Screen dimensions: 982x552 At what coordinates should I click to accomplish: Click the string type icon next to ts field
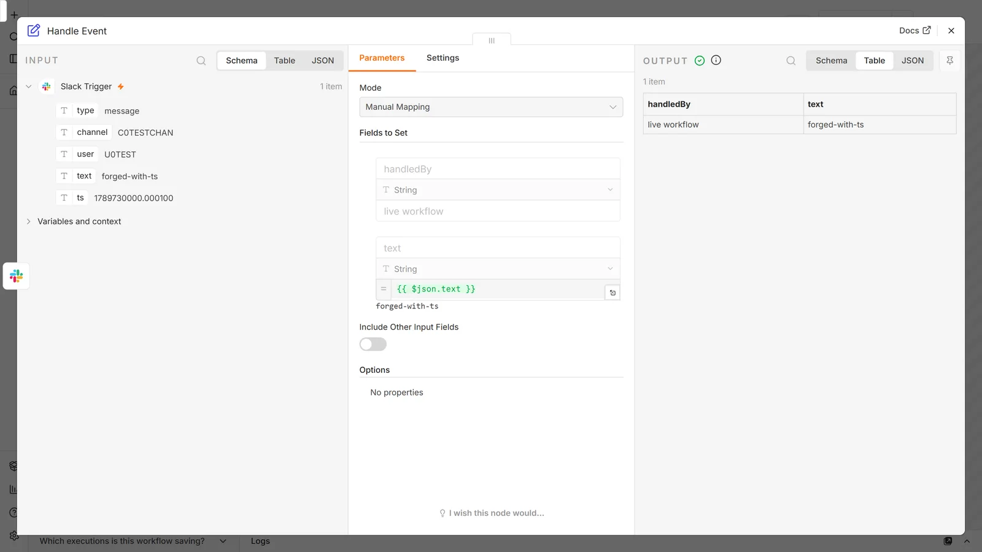(x=64, y=197)
